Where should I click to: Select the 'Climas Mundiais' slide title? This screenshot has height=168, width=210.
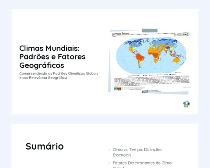(x=52, y=56)
